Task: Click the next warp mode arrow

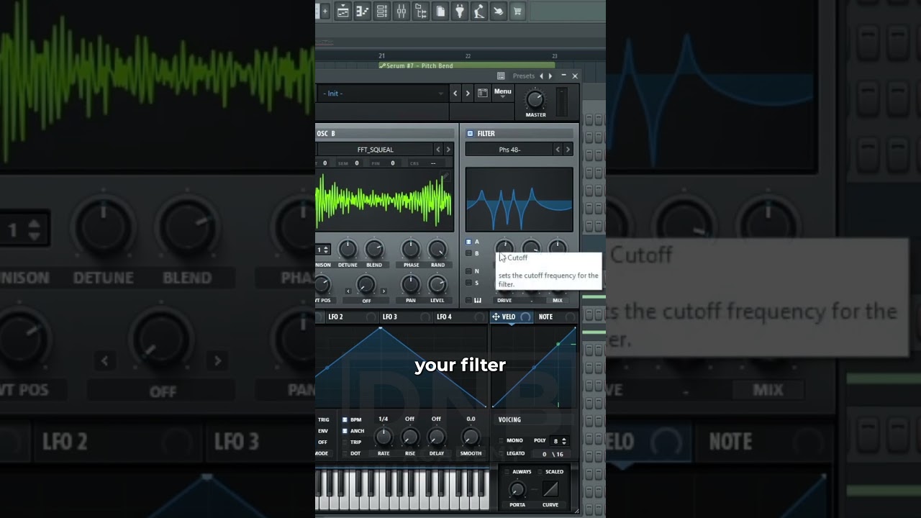Action: pyautogui.click(x=383, y=291)
